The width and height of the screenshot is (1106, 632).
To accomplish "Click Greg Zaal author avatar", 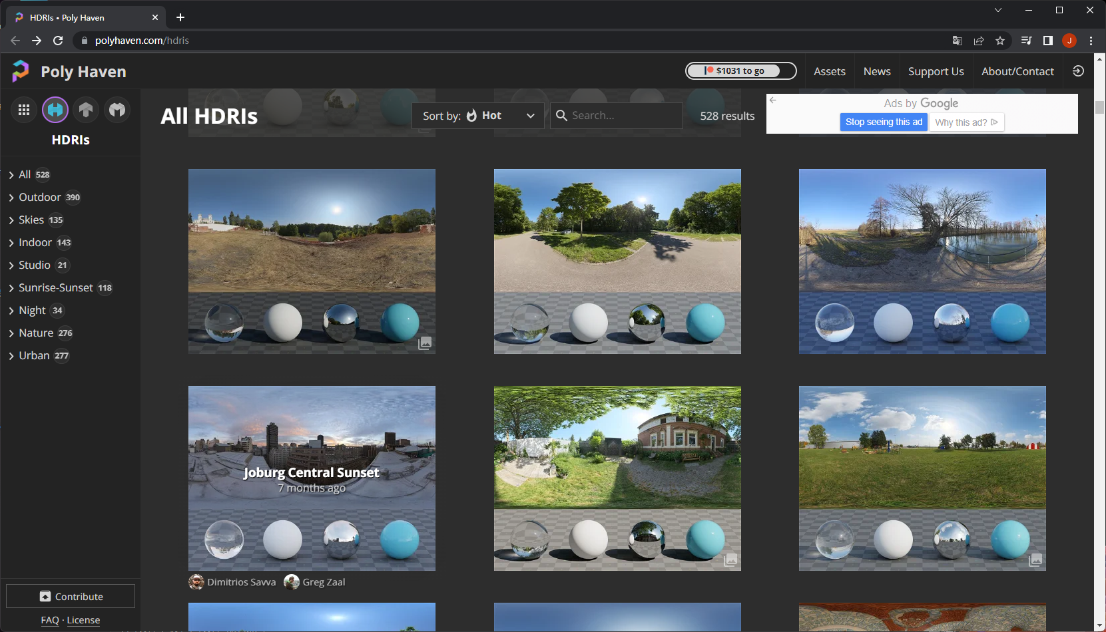I will [x=292, y=582].
